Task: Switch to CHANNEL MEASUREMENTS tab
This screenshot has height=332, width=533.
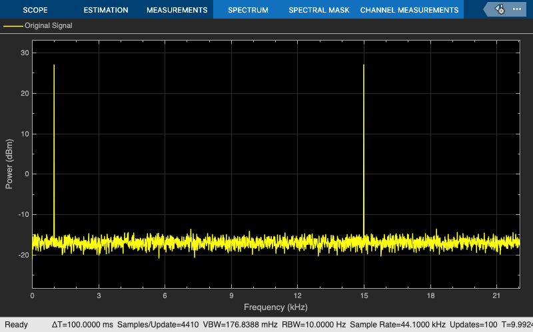Action: (409, 10)
